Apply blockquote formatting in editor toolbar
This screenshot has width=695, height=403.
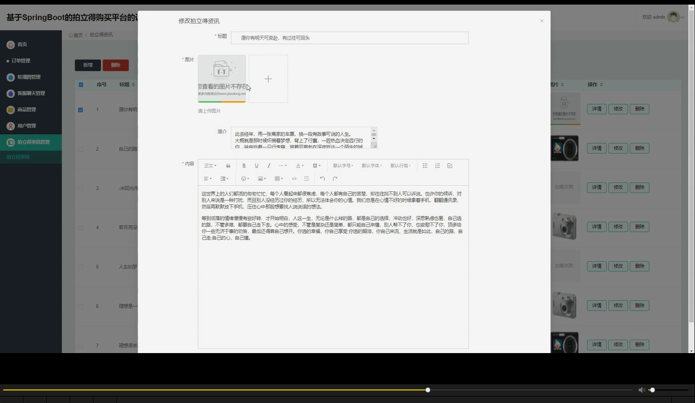(228, 166)
